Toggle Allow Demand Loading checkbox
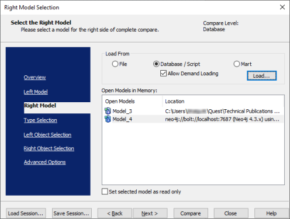This screenshot has width=290, height=219. (x=163, y=74)
